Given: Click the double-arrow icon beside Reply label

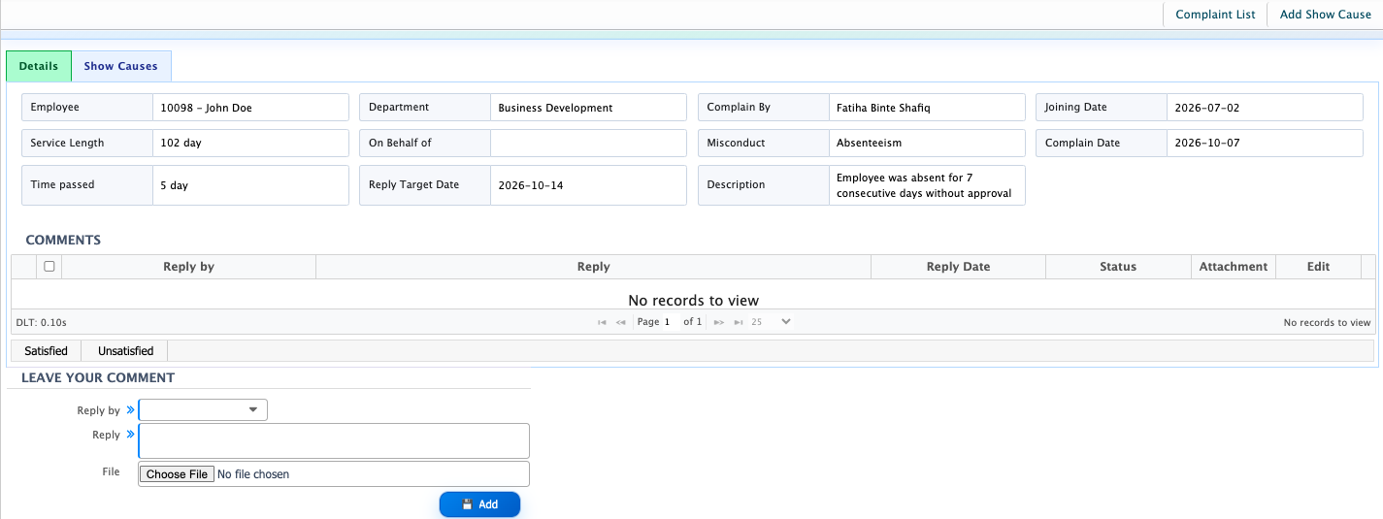Looking at the screenshot, I should pos(130,435).
